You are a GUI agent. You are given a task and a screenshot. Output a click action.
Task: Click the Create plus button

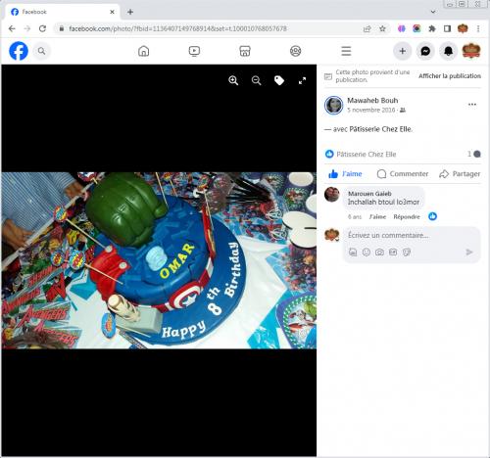[403, 51]
